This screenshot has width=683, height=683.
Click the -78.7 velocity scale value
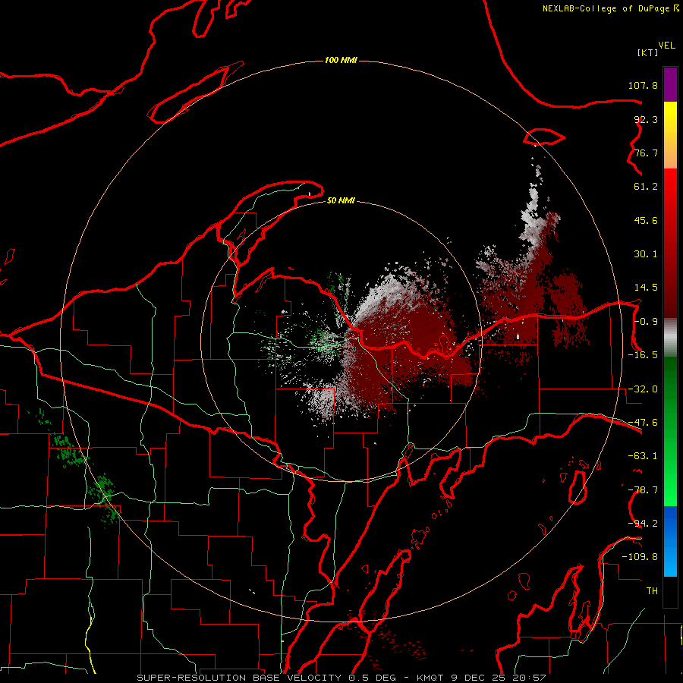point(643,490)
